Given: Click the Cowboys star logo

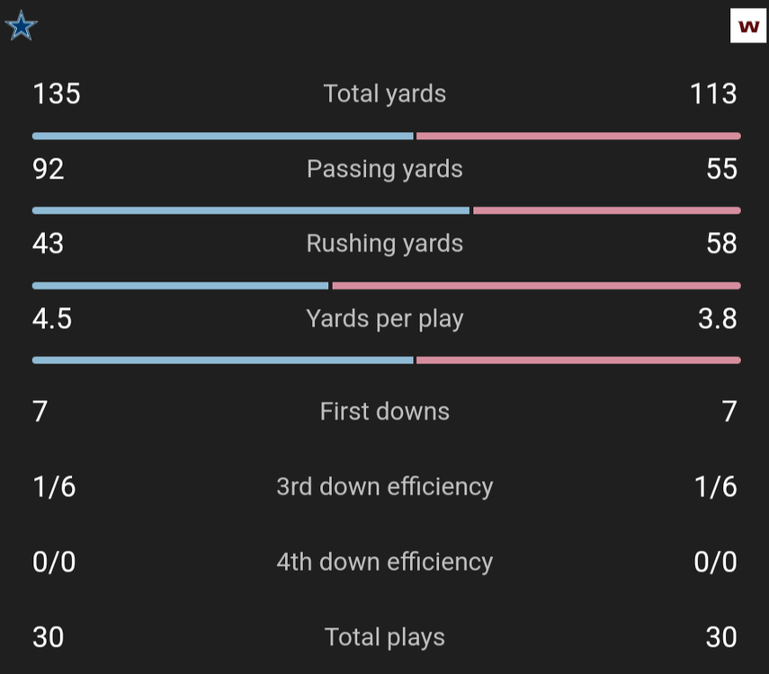Looking at the screenshot, I should 22,26.
